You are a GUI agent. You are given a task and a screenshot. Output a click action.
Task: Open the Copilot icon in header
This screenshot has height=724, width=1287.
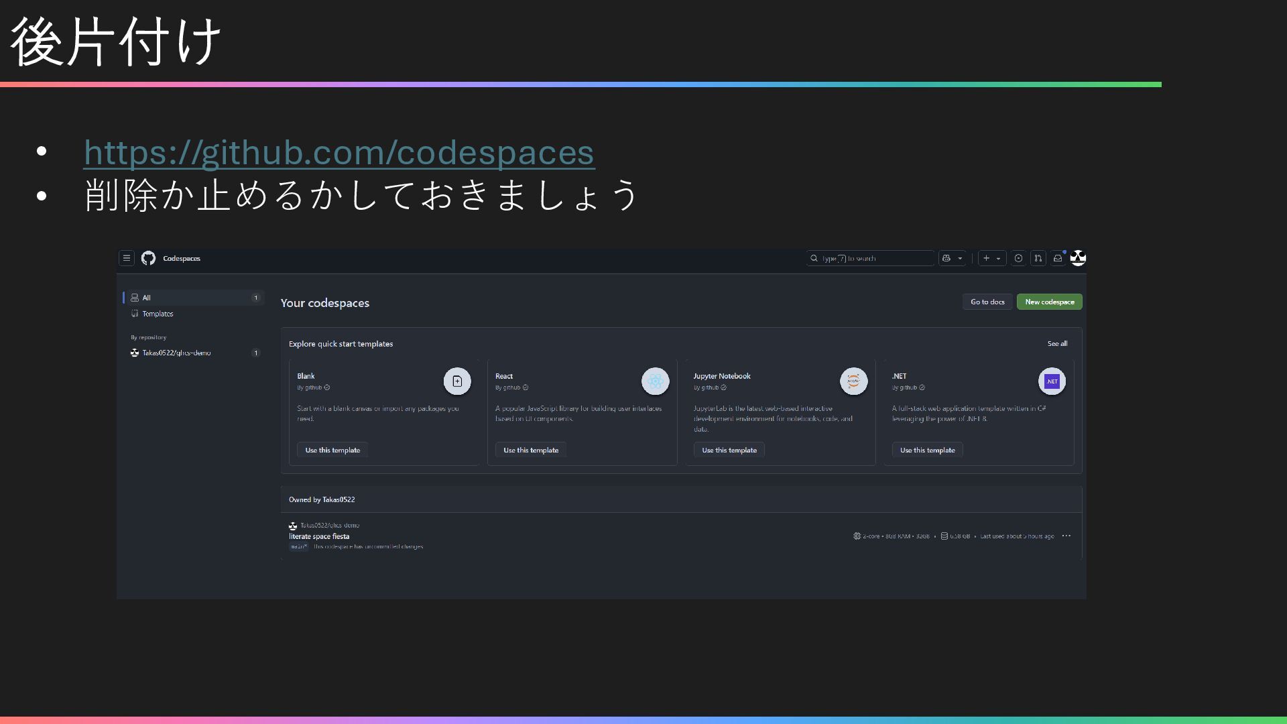[946, 258]
